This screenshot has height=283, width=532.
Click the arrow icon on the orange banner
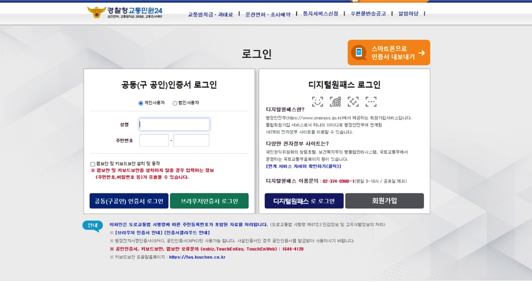coord(422,53)
